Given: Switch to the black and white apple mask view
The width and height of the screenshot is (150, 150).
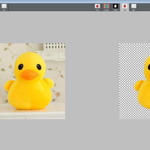Looking at the screenshot, I should [115, 7].
